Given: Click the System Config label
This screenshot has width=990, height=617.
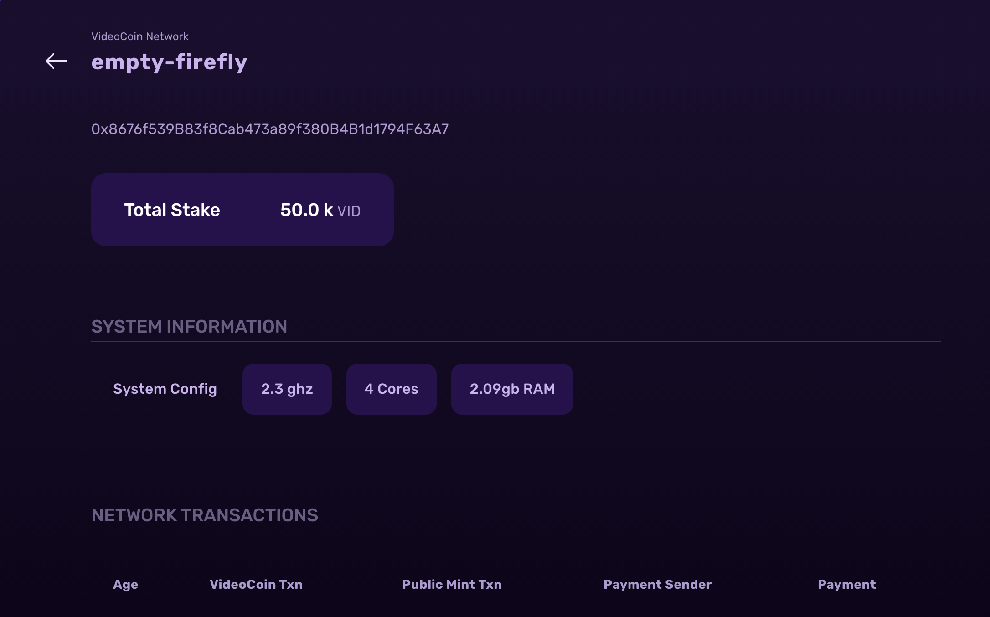Looking at the screenshot, I should 165,389.
